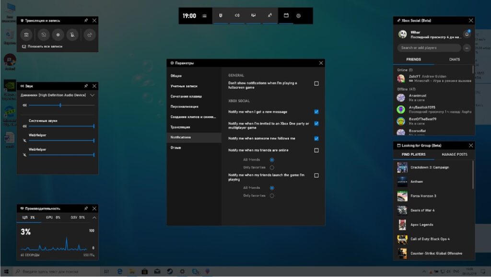Take a screenshot with camera icon
The height and width of the screenshot is (277, 491).
tap(26, 35)
